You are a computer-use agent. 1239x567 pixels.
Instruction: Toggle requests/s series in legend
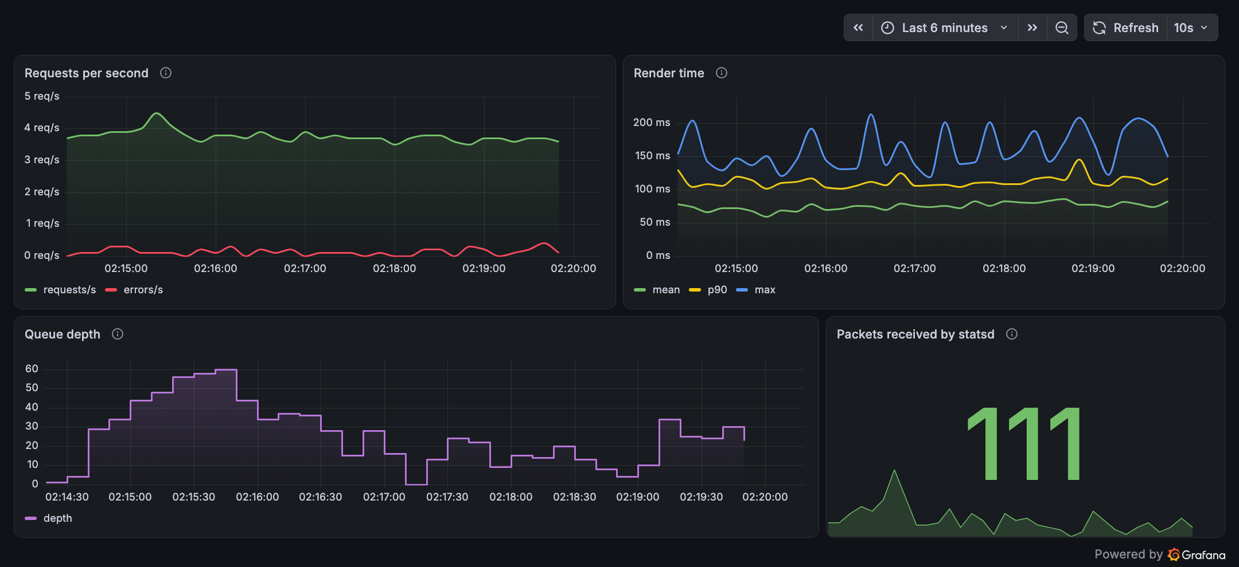pos(69,290)
